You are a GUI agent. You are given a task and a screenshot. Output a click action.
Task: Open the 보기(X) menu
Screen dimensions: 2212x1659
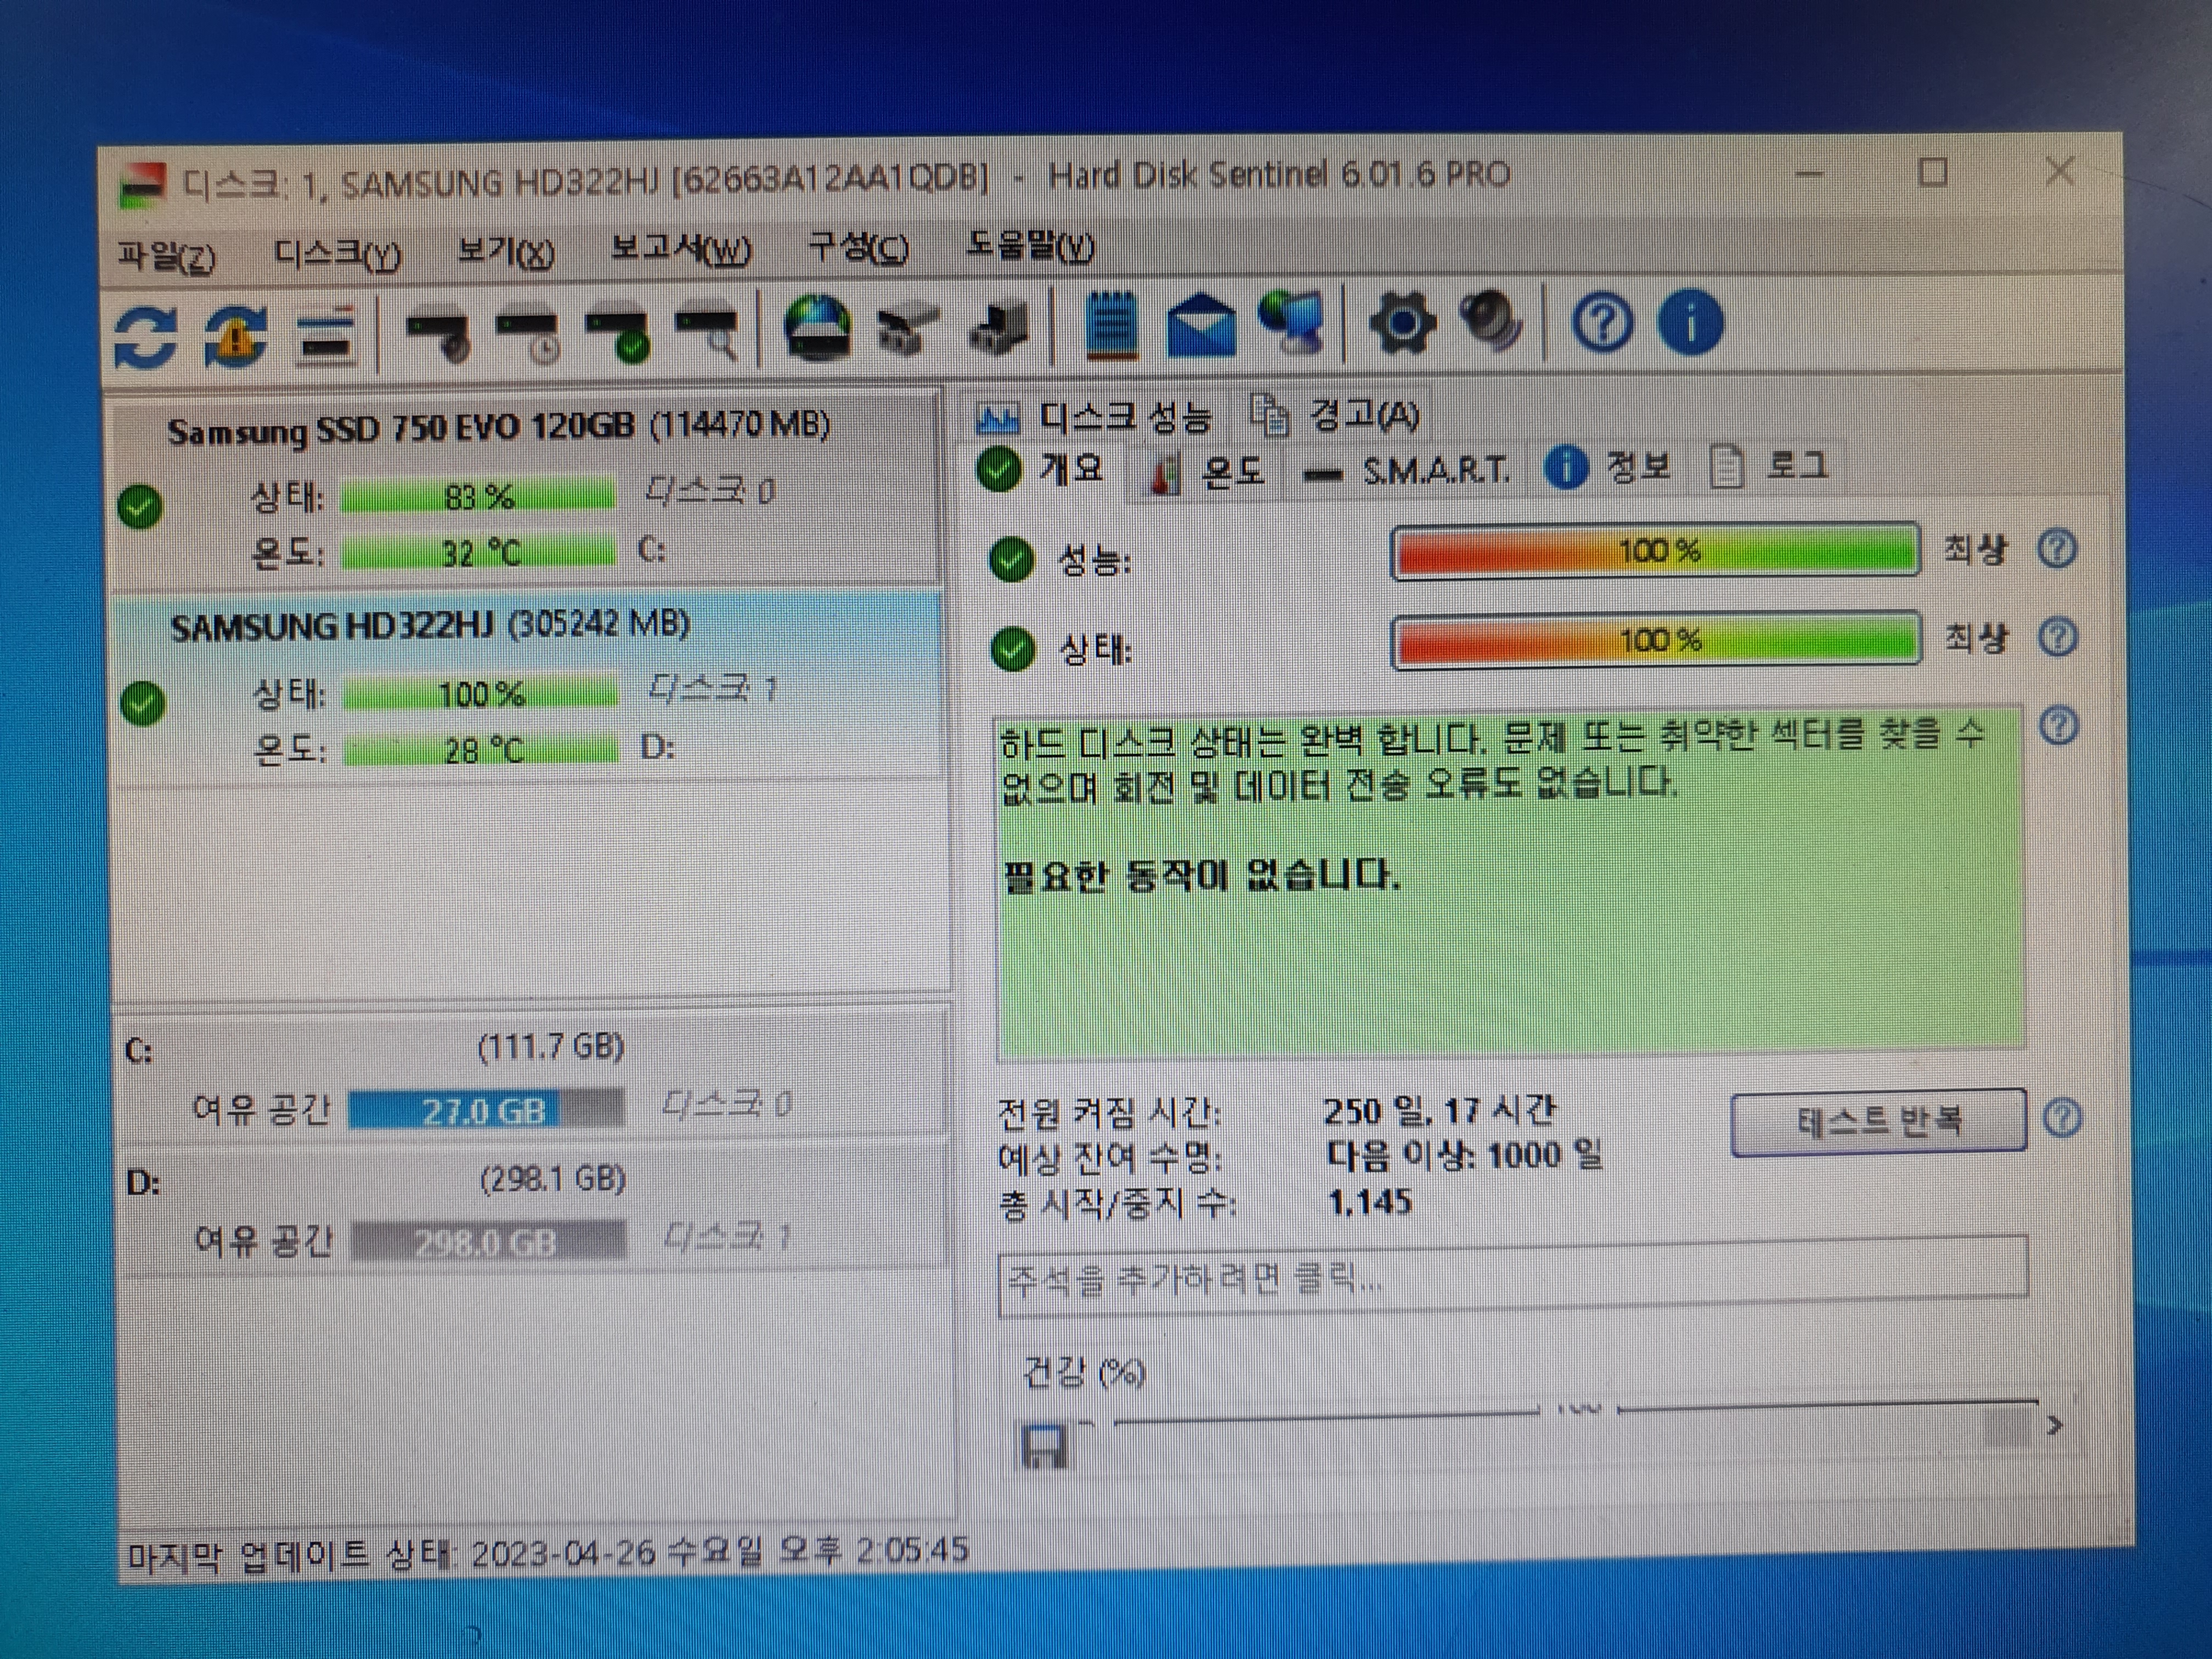pyautogui.click(x=505, y=251)
